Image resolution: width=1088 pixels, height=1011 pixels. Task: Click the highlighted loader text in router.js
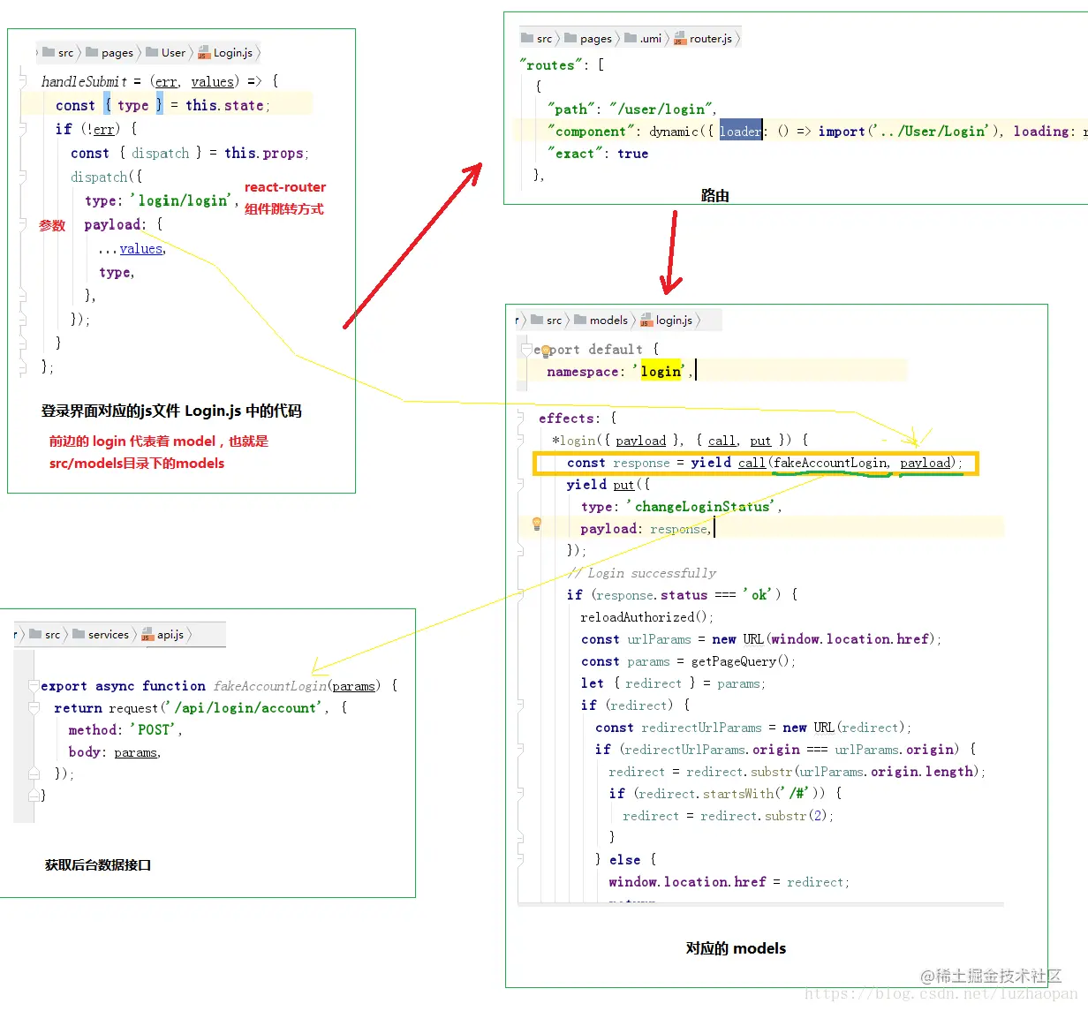coord(740,131)
